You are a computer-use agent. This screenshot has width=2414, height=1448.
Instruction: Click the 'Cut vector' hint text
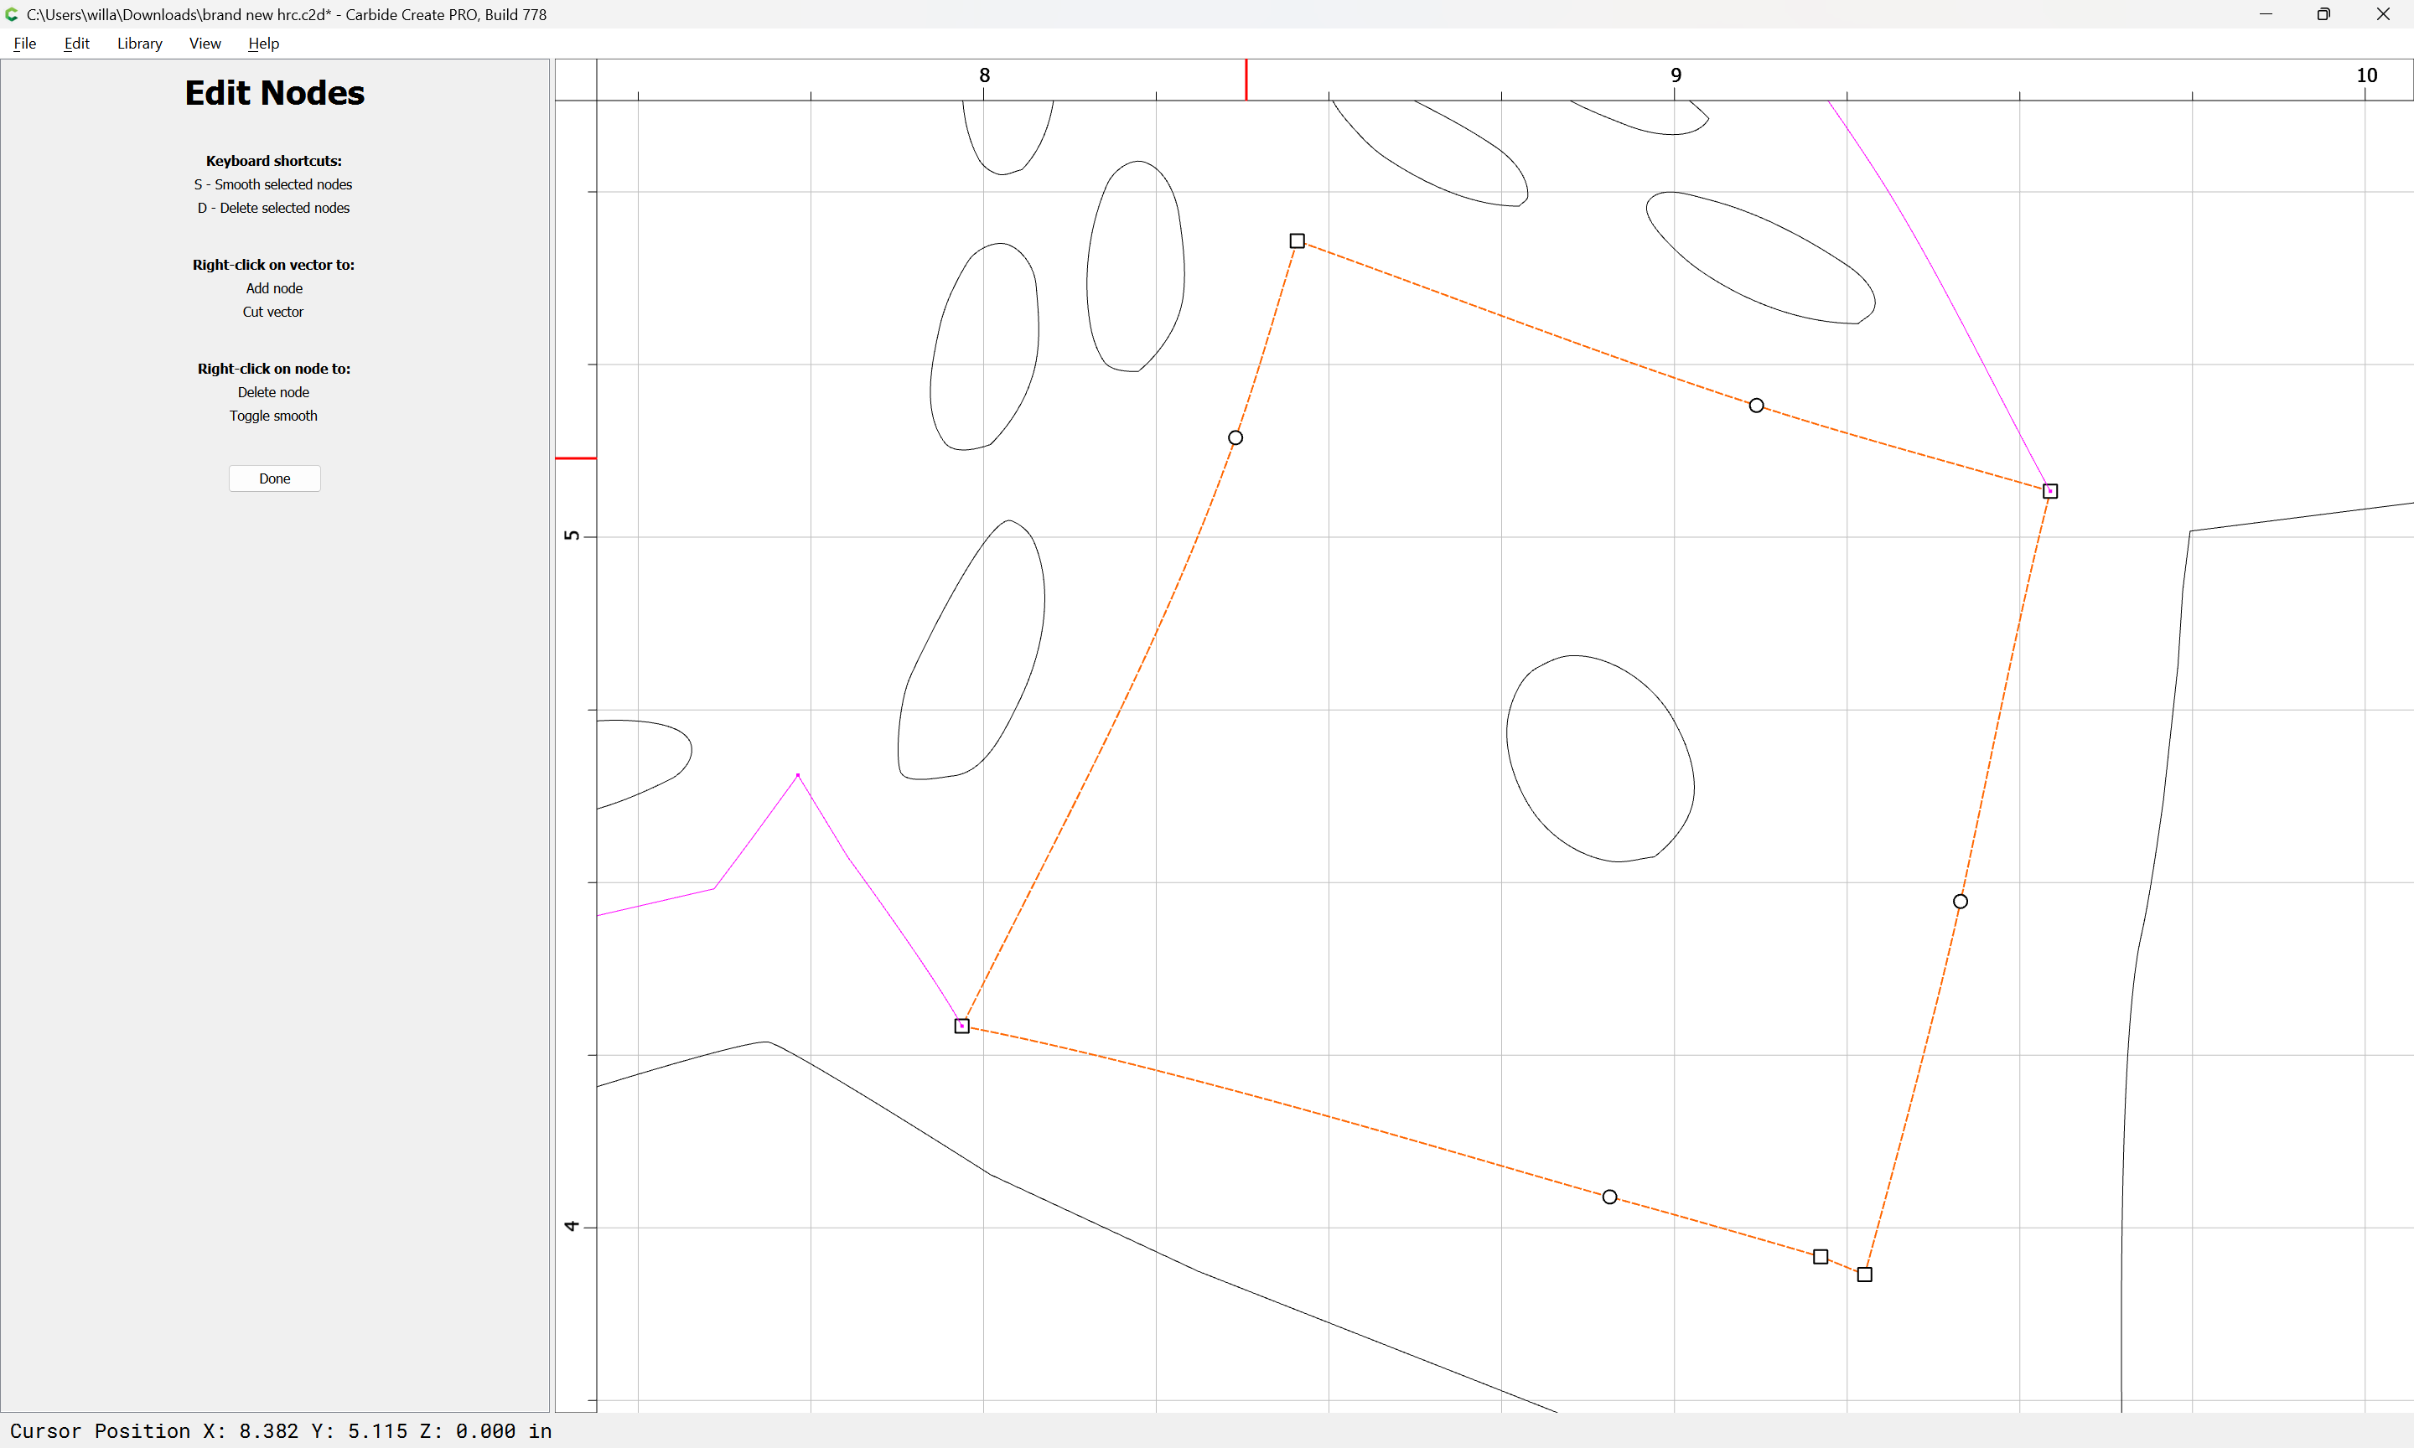pyautogui.click(x=273, y=313)
